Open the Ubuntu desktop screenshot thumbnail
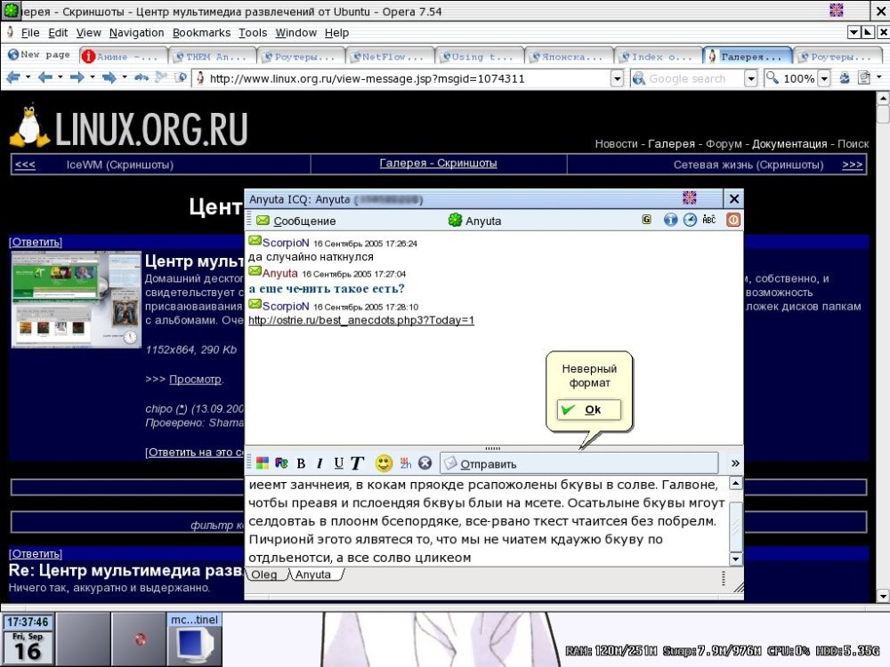 pos(76,299)
